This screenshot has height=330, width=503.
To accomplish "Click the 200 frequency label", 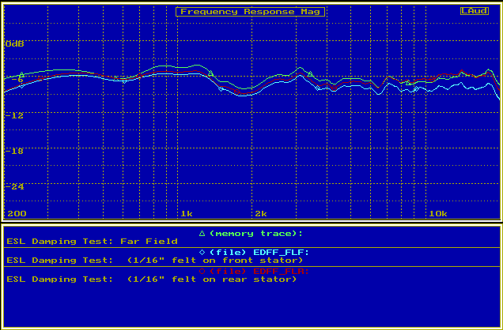I will (17, 213).
